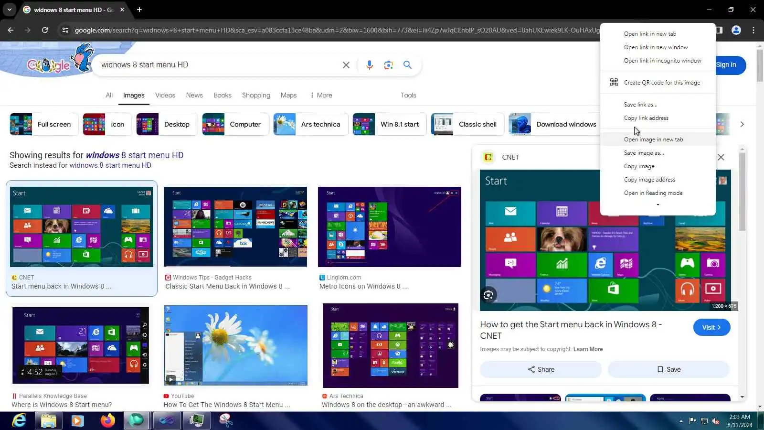Close the CNET image preview panel
This screenshot has width=764, height=430.
[721, 157]
